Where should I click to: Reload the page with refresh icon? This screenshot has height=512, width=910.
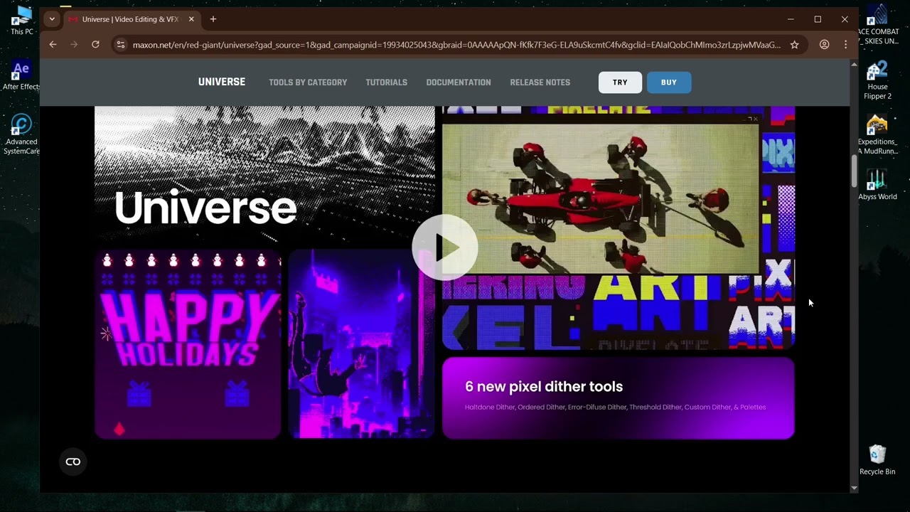tap(95, 45)
